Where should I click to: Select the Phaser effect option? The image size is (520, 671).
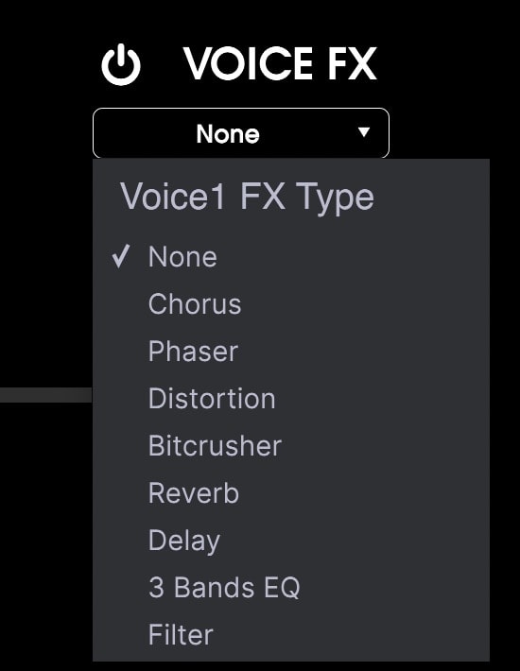[291, 352]
